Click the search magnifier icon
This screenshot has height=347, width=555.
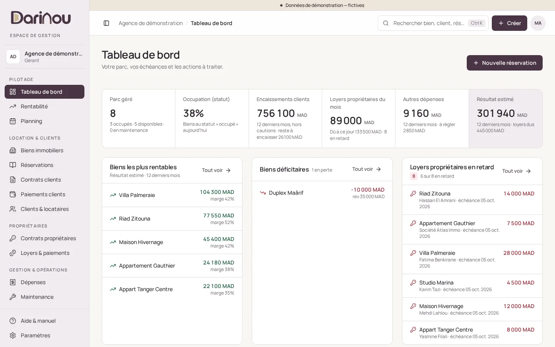tap(385, 23)
